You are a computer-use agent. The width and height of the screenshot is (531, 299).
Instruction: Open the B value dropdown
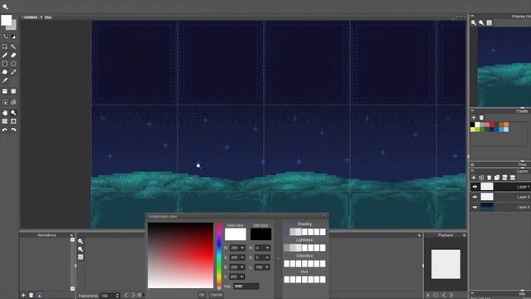242,267
